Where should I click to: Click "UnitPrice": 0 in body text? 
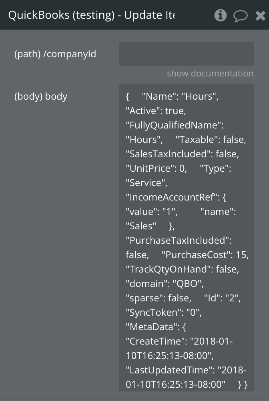coord(156,168)
